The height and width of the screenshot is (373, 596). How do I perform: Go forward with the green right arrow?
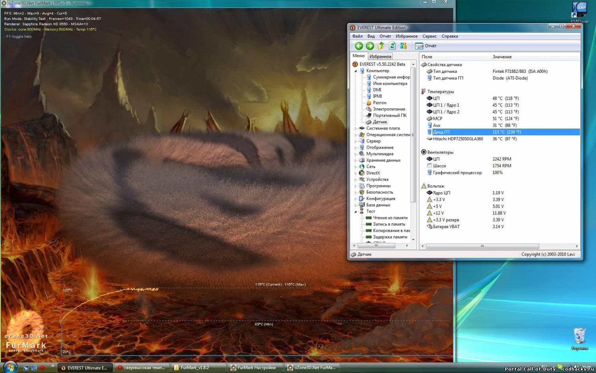[x=370, y=46]
